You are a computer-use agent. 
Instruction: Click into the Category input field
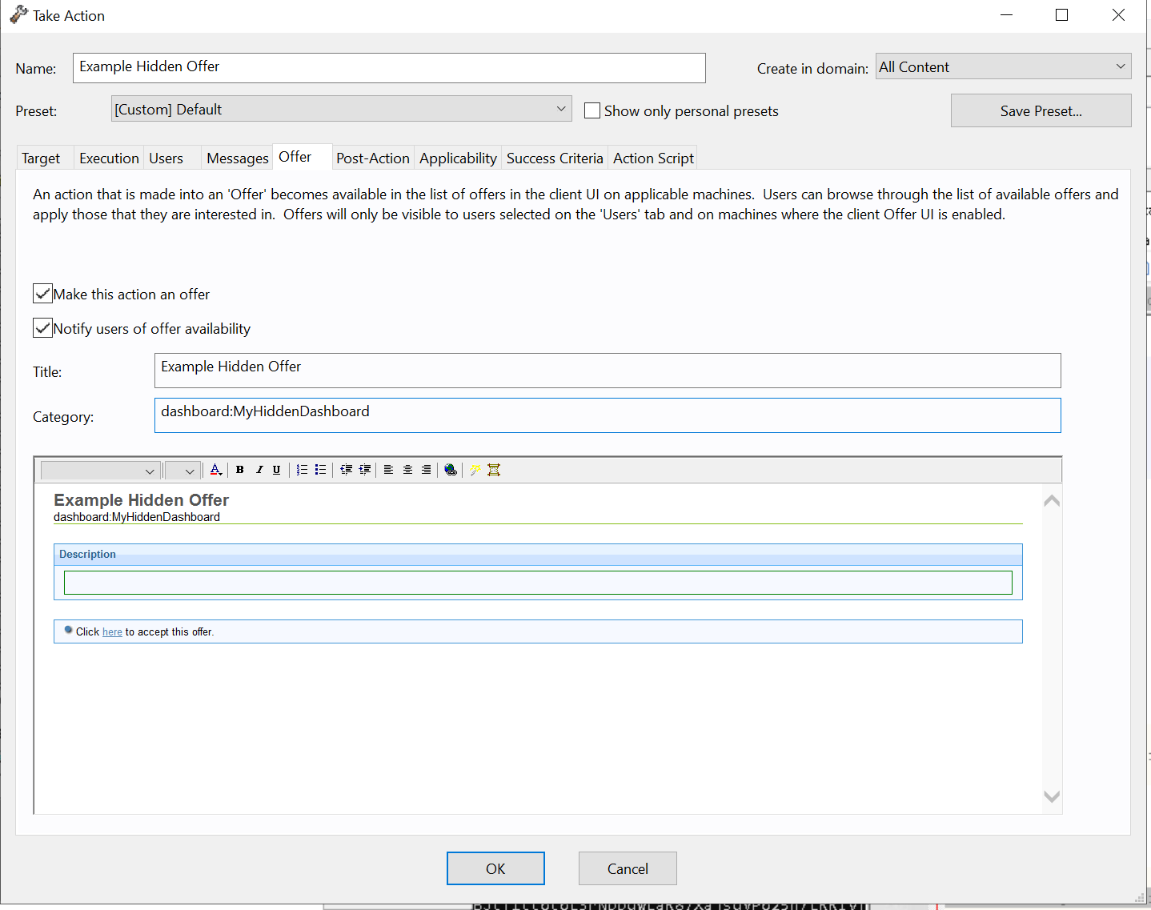click(x=608, y=415)
